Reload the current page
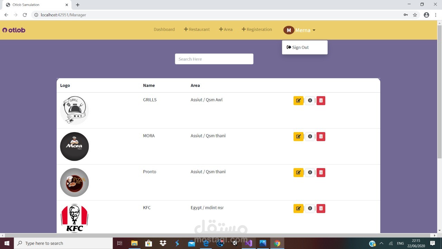Viewport: 442px width, 249px height. point(25,15)
